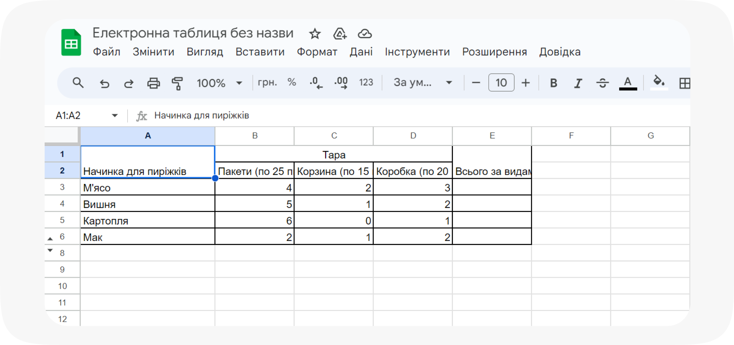The width and height of the screenshot is (734, 345).
Task: Open the fill color bucket swatch
Action: [659, 82]
